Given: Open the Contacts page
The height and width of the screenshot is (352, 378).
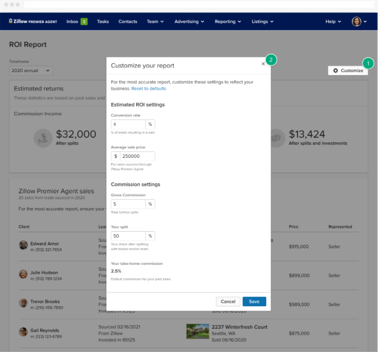Looking at the screenshot, I should tap(128, 22).
